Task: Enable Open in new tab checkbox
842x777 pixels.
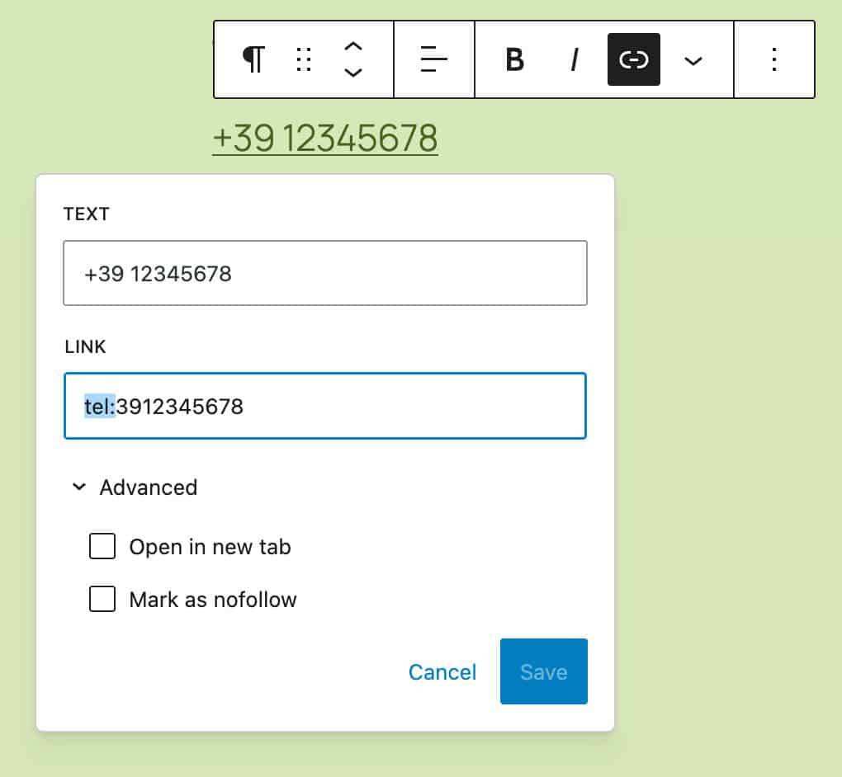Action: [x=102, y=546]
